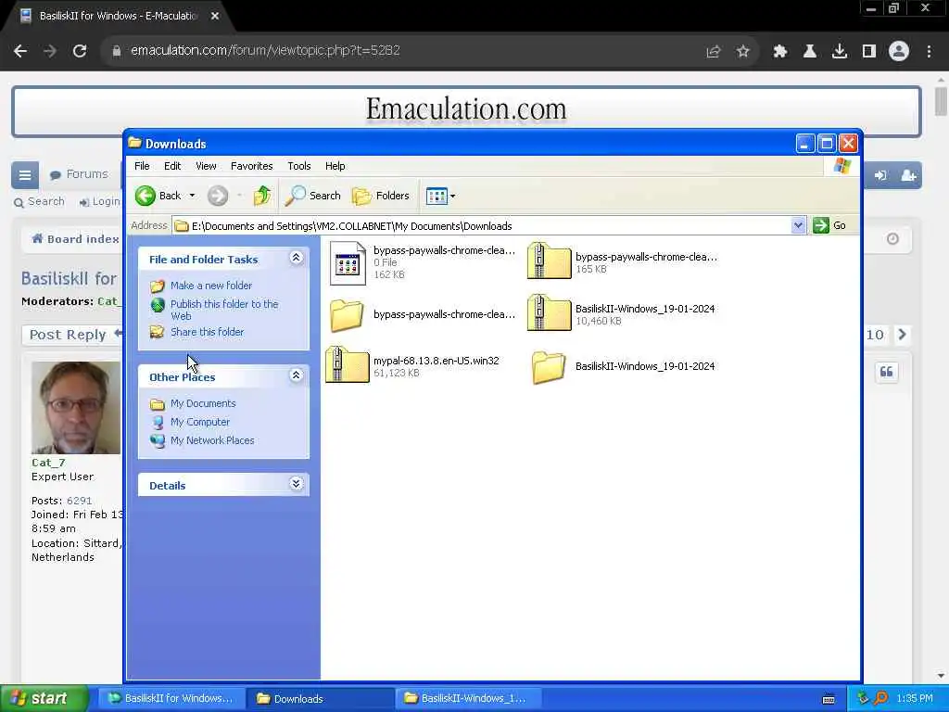The image size is (949, 712).
Task: Switch to BasiliskII-Windows_1... folder taskbar button
Action: [x=468, y=699]
